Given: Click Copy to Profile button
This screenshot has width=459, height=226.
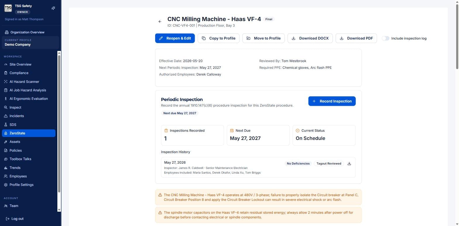Looking at the screenshot, I should click(x=218, y=38).
